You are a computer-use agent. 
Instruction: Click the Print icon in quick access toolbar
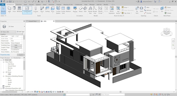coord(26,2)
